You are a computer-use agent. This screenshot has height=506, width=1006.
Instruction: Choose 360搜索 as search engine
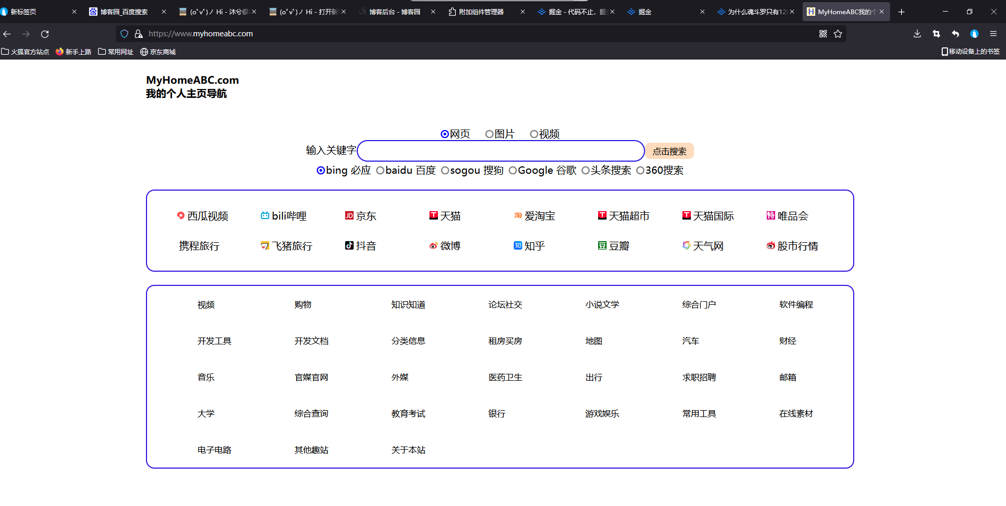click(640, 171)
